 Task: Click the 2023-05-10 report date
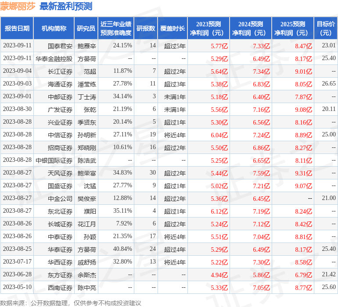point(17,287)
